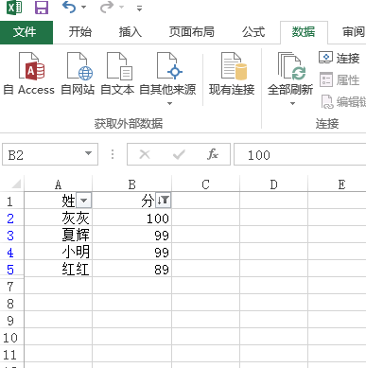The height and width of the screenshot is (368, 366).
Task: Open 自其他来源 import menu
Action: [167, 74]
